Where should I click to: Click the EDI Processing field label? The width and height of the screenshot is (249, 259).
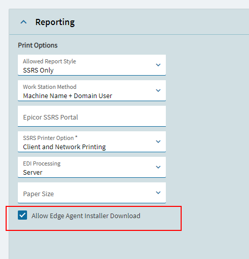pyautogui.click(x=42, y=163)
